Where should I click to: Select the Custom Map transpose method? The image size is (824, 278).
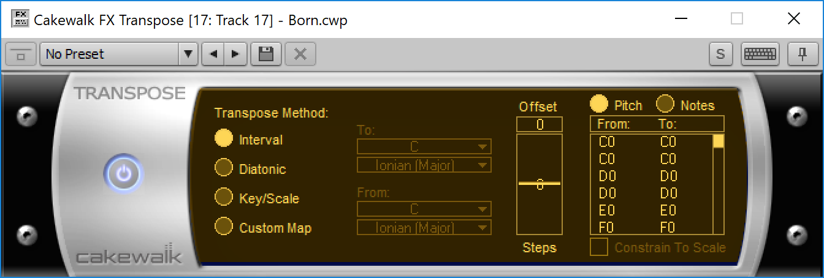(224, 227)
